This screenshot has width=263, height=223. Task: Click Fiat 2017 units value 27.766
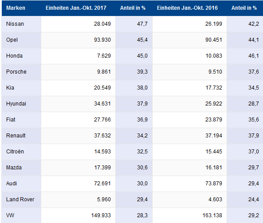point(102,119)
